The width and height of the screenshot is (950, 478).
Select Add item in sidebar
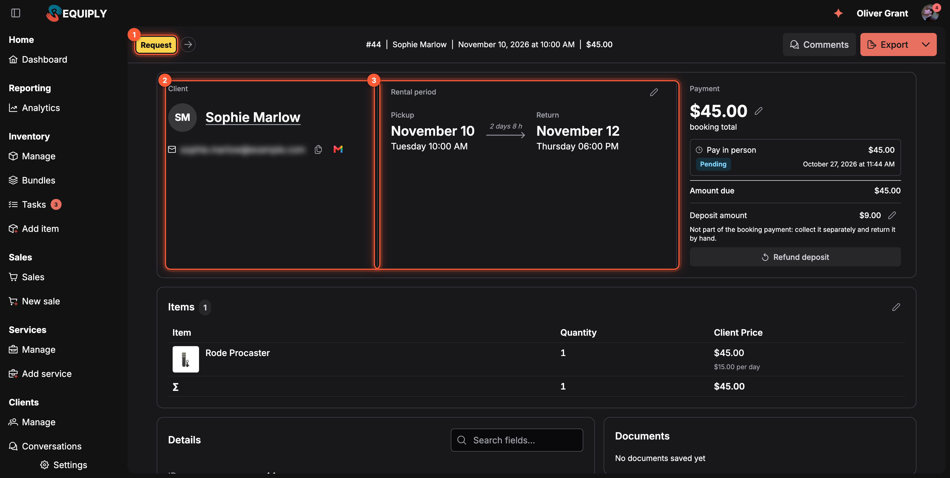34,229
